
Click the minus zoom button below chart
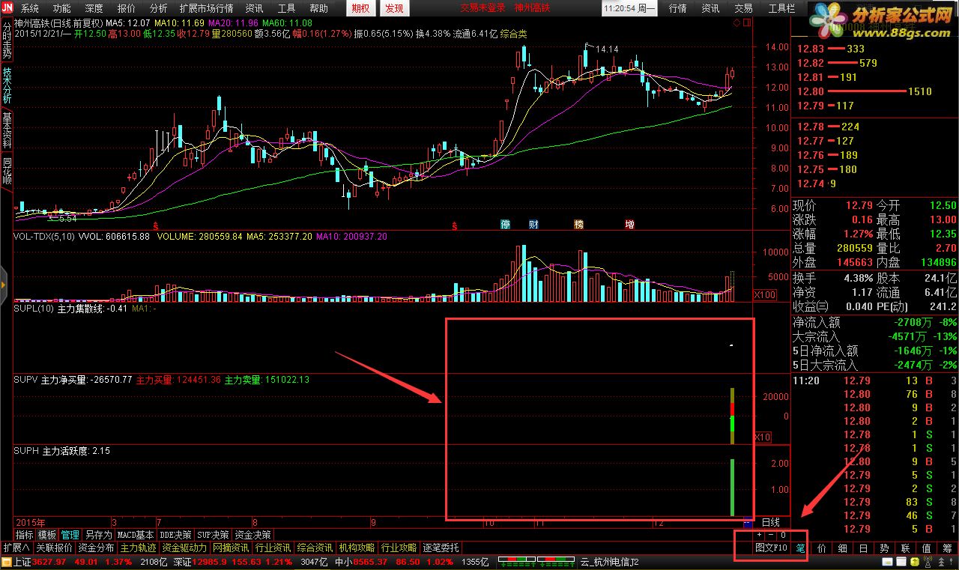coord(770,535)
